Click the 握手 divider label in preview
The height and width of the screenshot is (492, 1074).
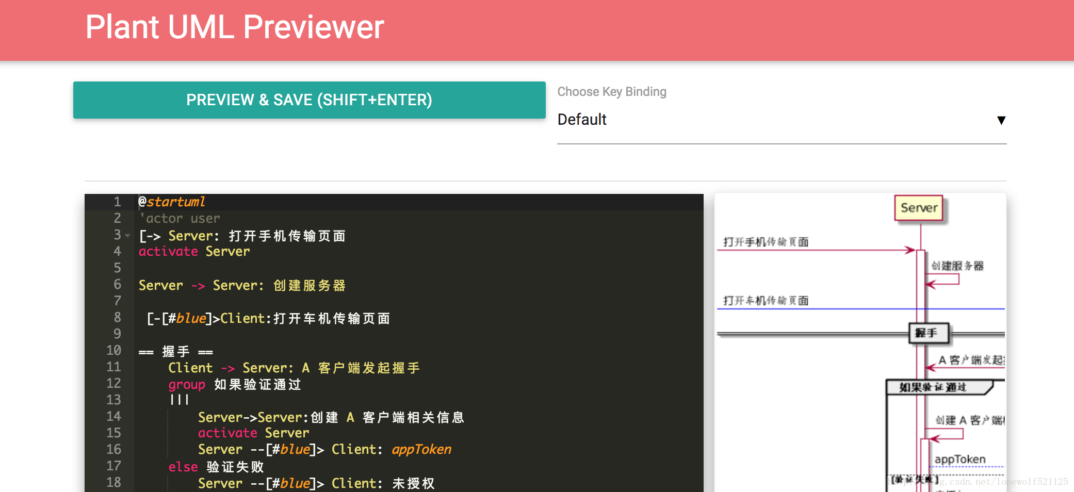pyautogui.click(x=929, y=333)
